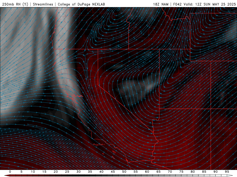The image size is (237, 177).
Task: Click the "18Z NAM" model run label
Action: (x=161, y=4)
